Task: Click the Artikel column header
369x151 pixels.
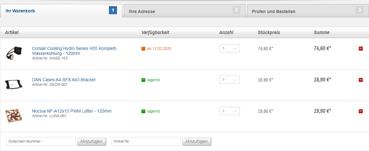Action: [x=12, y=33]
